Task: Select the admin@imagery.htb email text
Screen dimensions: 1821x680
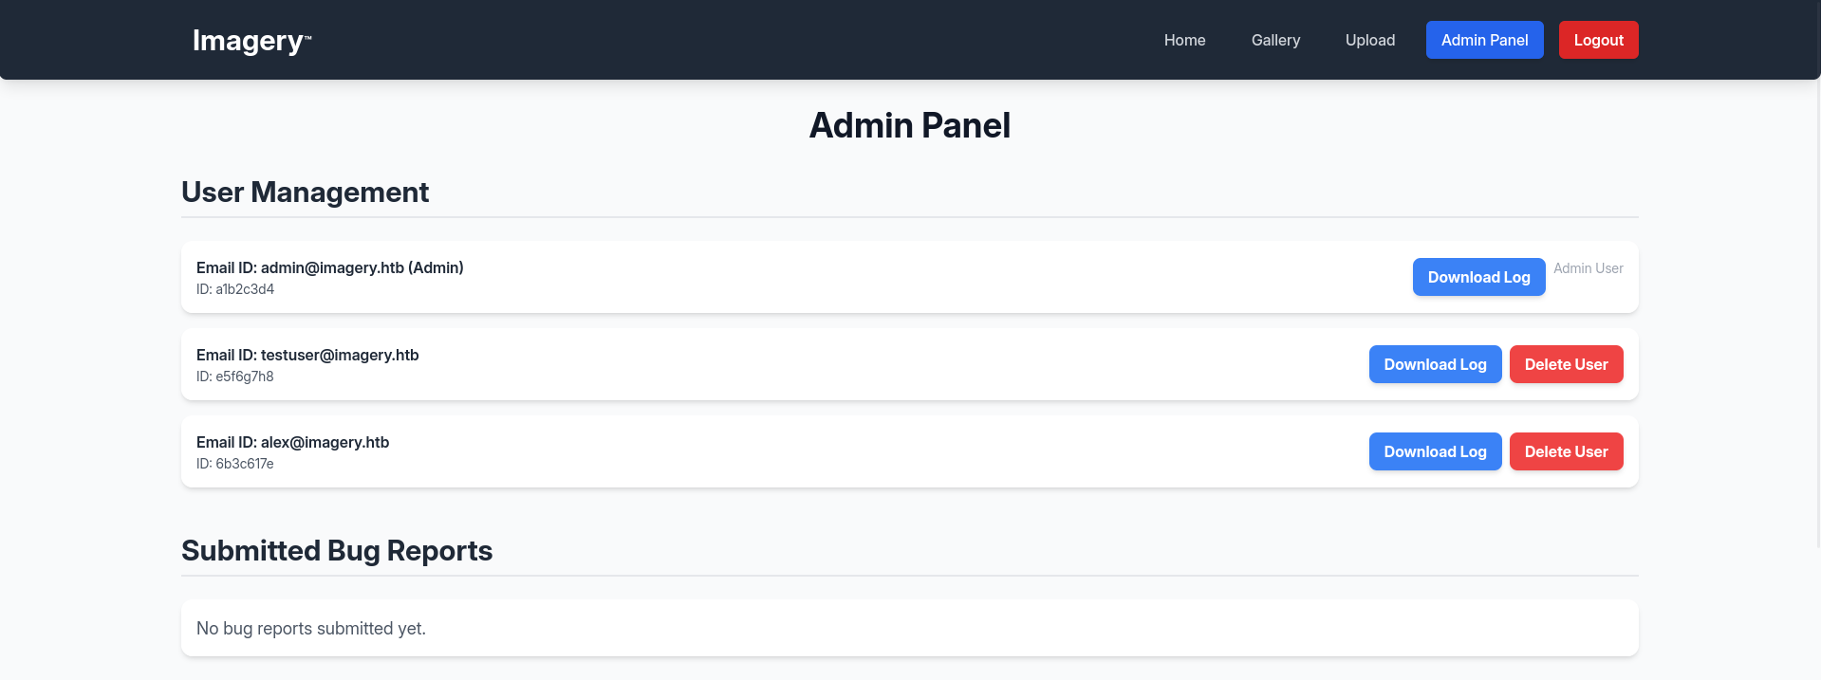Action: click(x=332, y=267)
